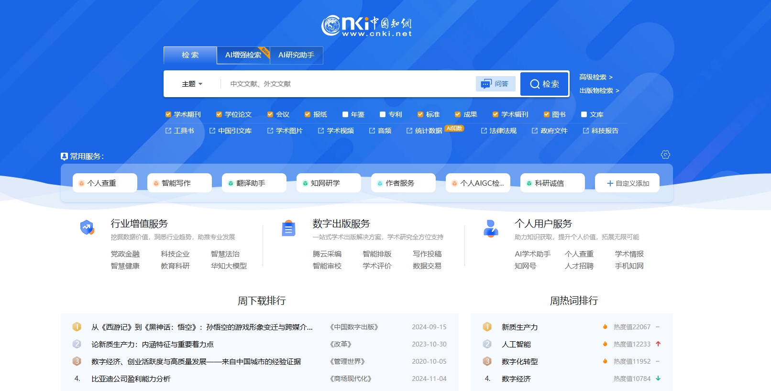Open the 论新质生产力 article title
The height and width of the screenshot is (391, 771).
153,345
